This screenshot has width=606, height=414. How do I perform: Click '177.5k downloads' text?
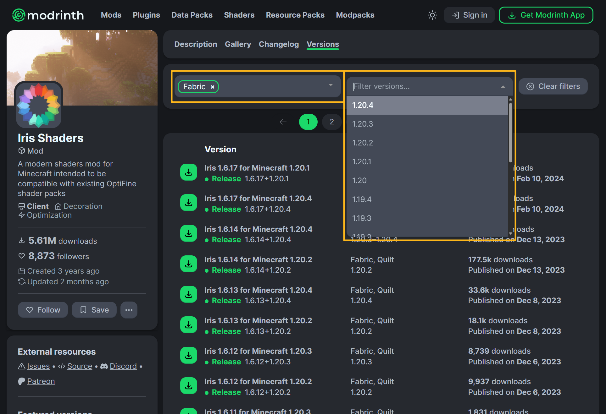(500, 260)
